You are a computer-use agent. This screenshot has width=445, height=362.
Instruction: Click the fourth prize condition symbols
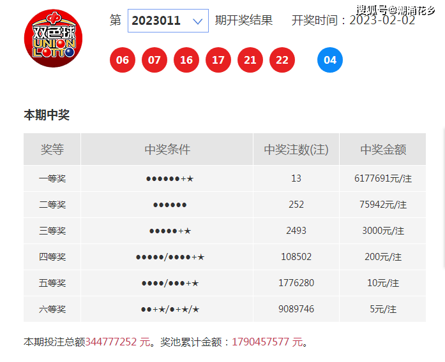(x=170, y=257)
